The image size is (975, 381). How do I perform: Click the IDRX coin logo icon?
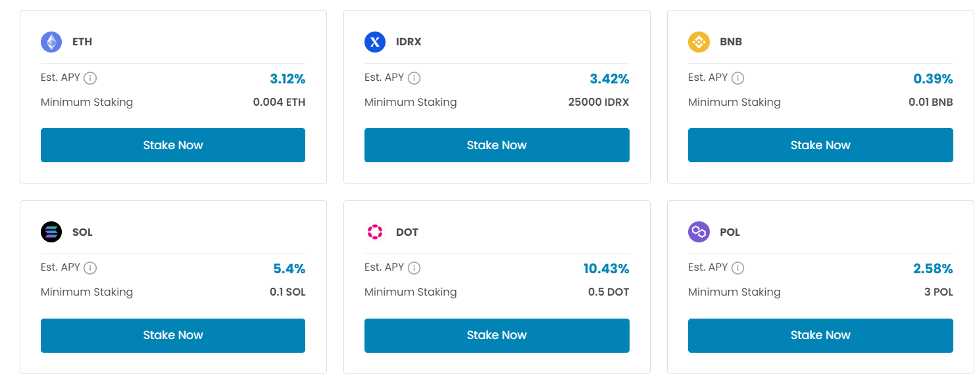click(x=375, y=42)
